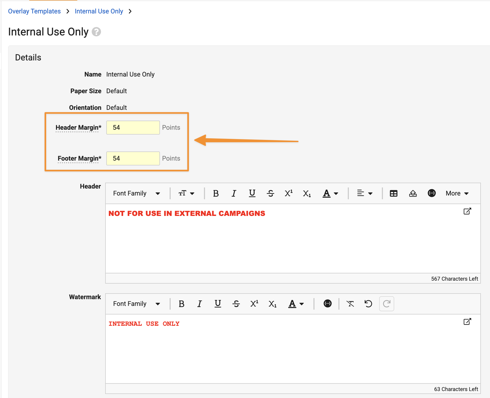Open the text alignment dropdown in Header toolbar
This screenshot has height=398, width=490.
point(365,193)
